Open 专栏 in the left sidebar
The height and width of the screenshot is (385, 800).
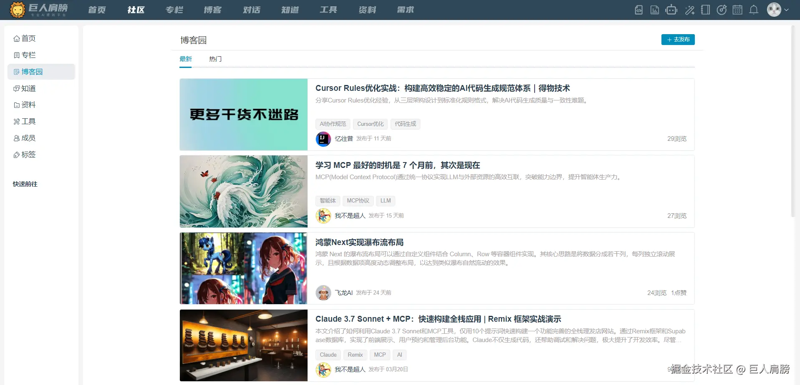(41, 55)
